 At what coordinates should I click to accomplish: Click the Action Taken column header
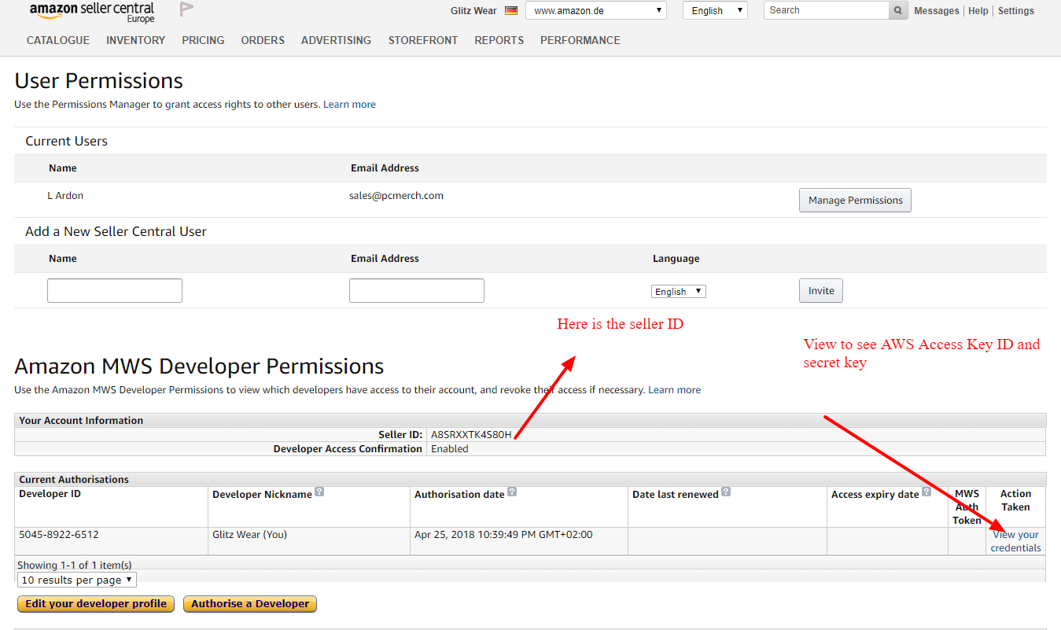1015,500
